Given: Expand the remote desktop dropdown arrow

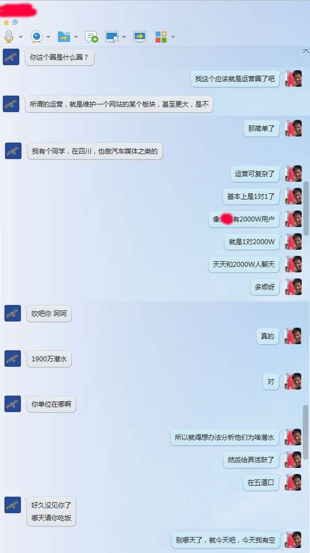Looking at the screenshot, I should coord(124,37).
